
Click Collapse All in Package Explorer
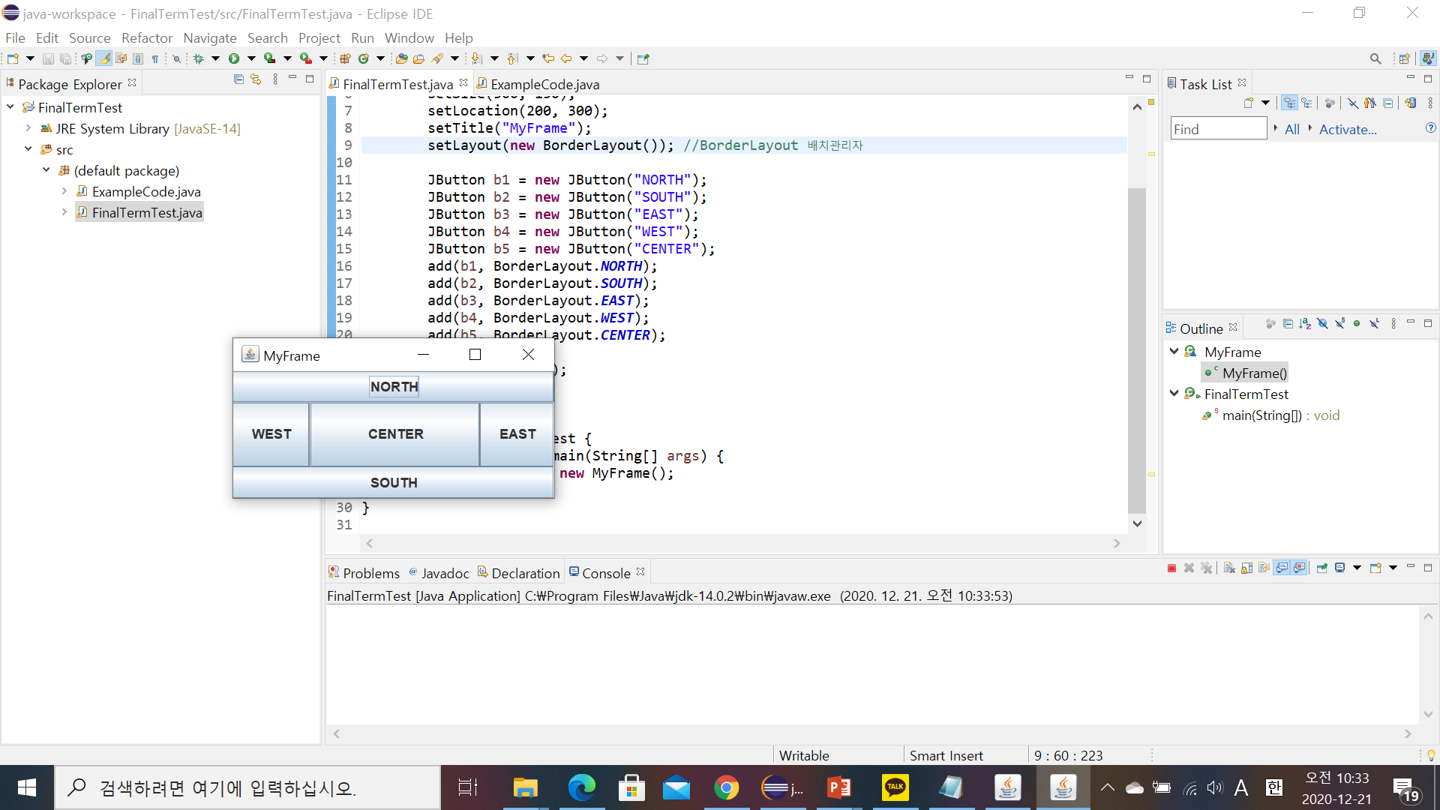(238, 79)
